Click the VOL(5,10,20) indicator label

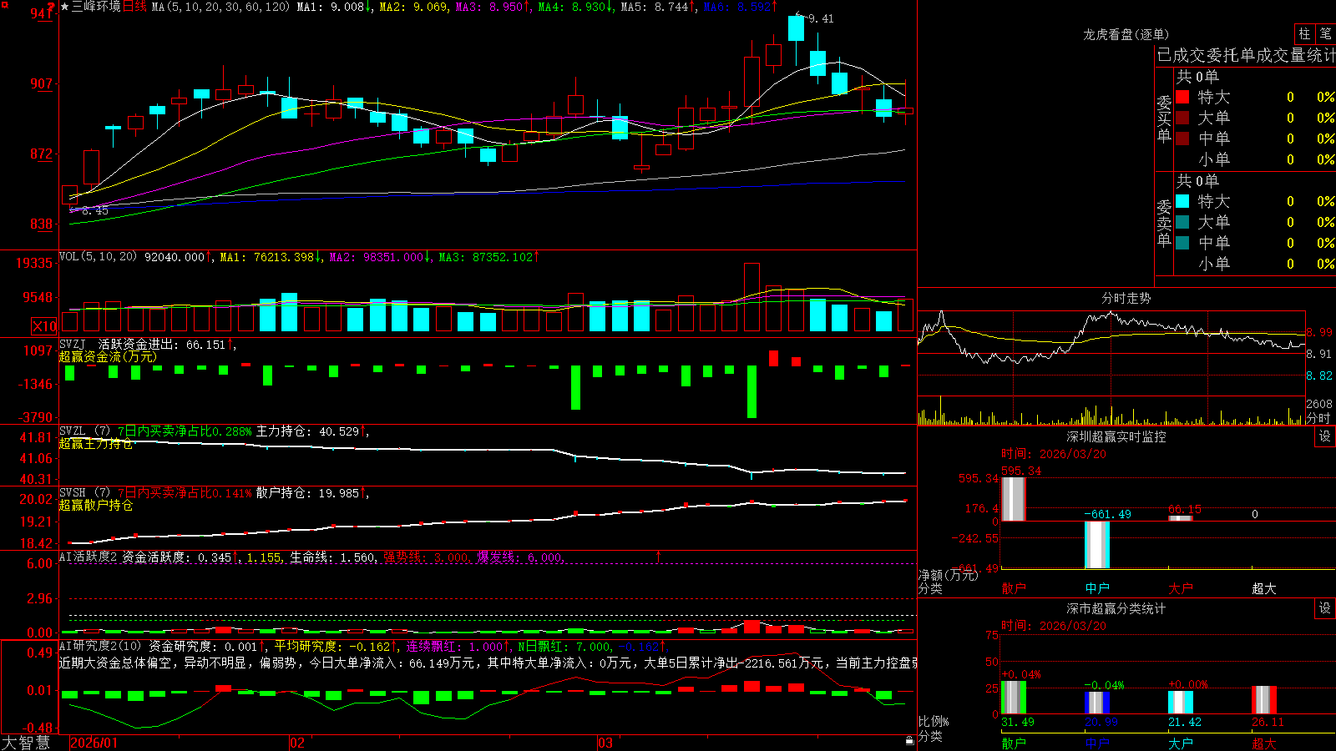[98, 257]
